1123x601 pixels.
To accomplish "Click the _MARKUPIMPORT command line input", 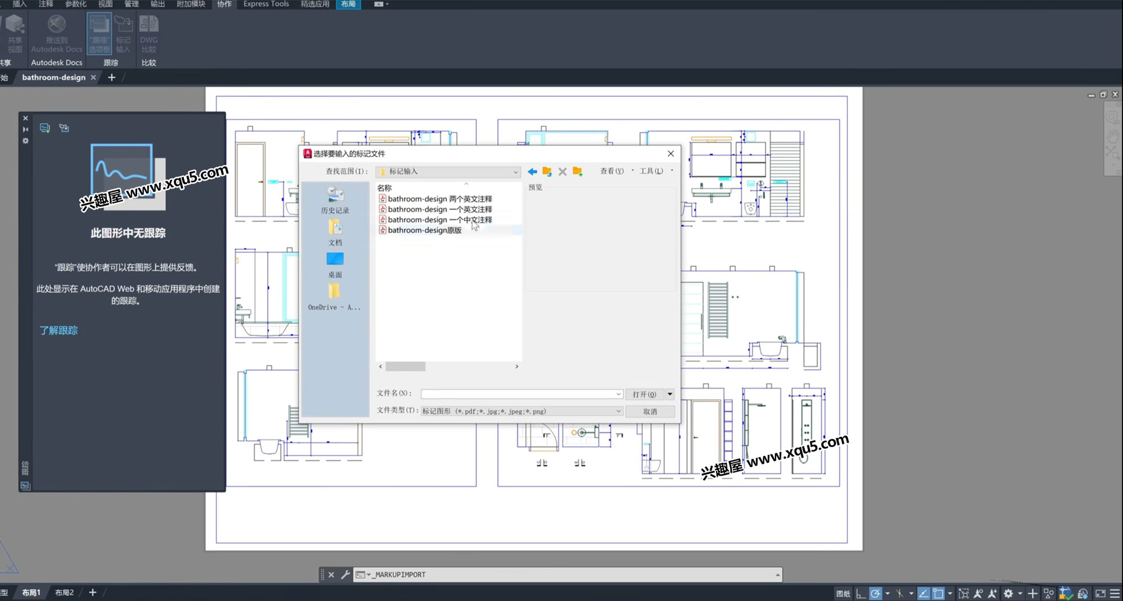I will click(x=567, y=575).
